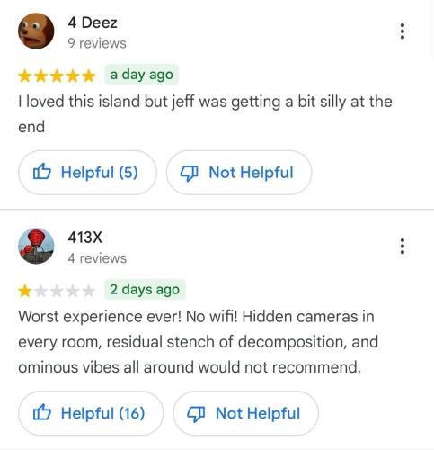Viewport: 434px width, 450px height.
Task: Click thumbs-up icon on the jeff island review
Action: (41, 172)
